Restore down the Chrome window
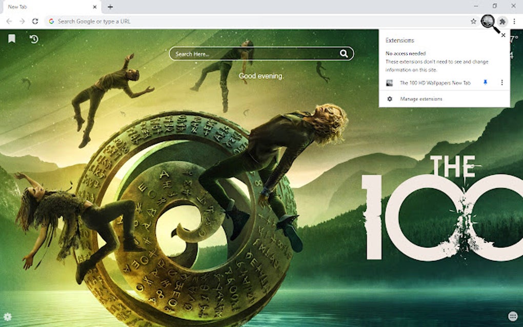This screenshot has height=327, width=523. pyautogui.click(x=495, y=6)
